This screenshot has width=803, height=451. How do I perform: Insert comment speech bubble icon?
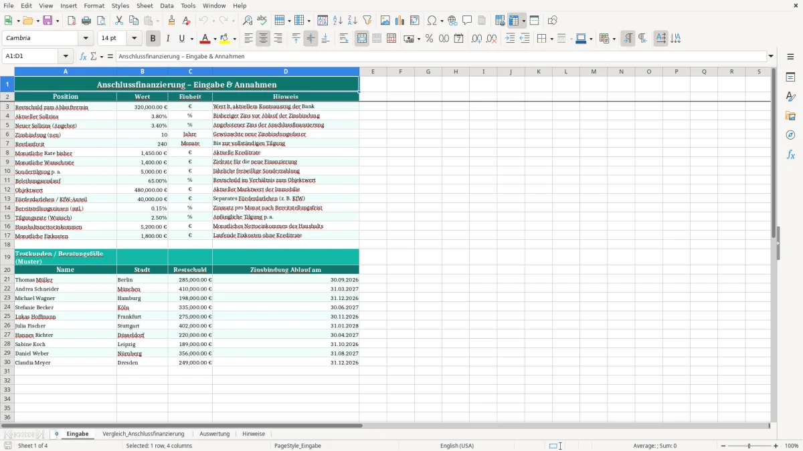(467, 21)
